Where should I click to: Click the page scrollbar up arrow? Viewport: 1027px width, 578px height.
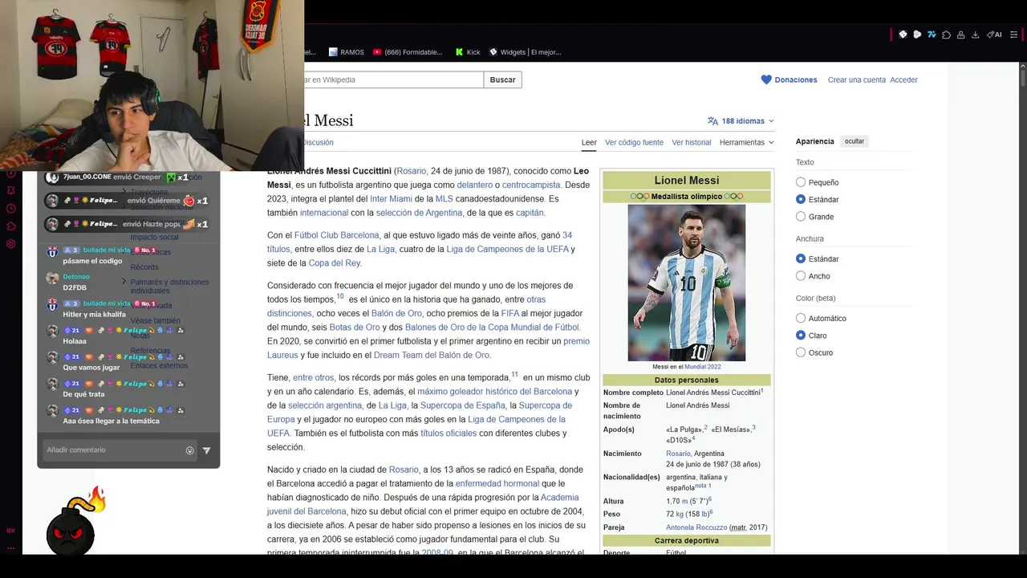click(x=1022, y=66)
